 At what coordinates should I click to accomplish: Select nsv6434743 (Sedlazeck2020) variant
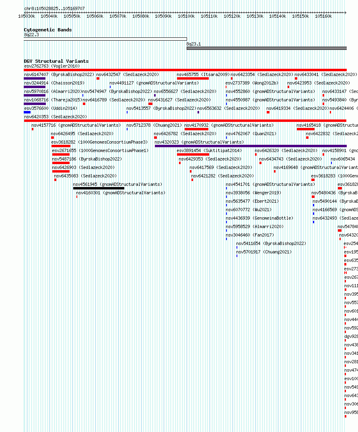pyautogui.click(x=290, y=159)
